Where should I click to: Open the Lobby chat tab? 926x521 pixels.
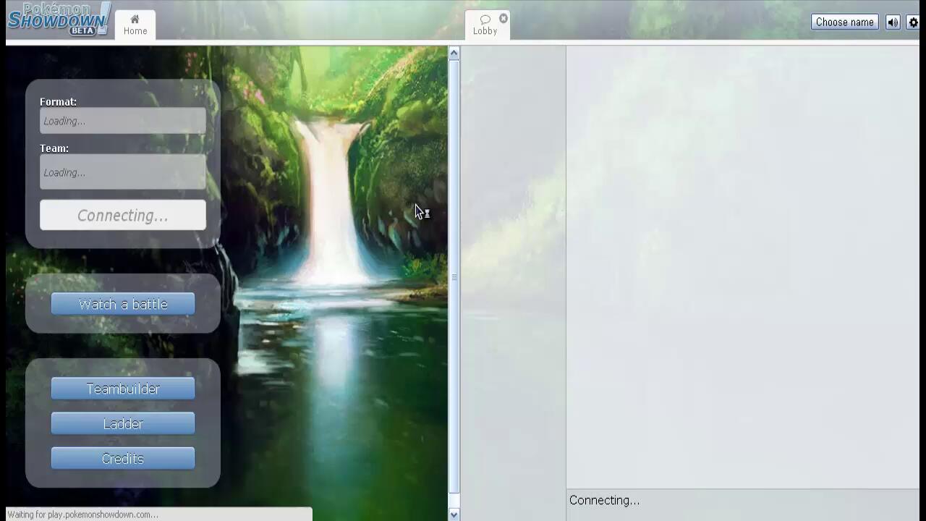click(x=485, y=25)
